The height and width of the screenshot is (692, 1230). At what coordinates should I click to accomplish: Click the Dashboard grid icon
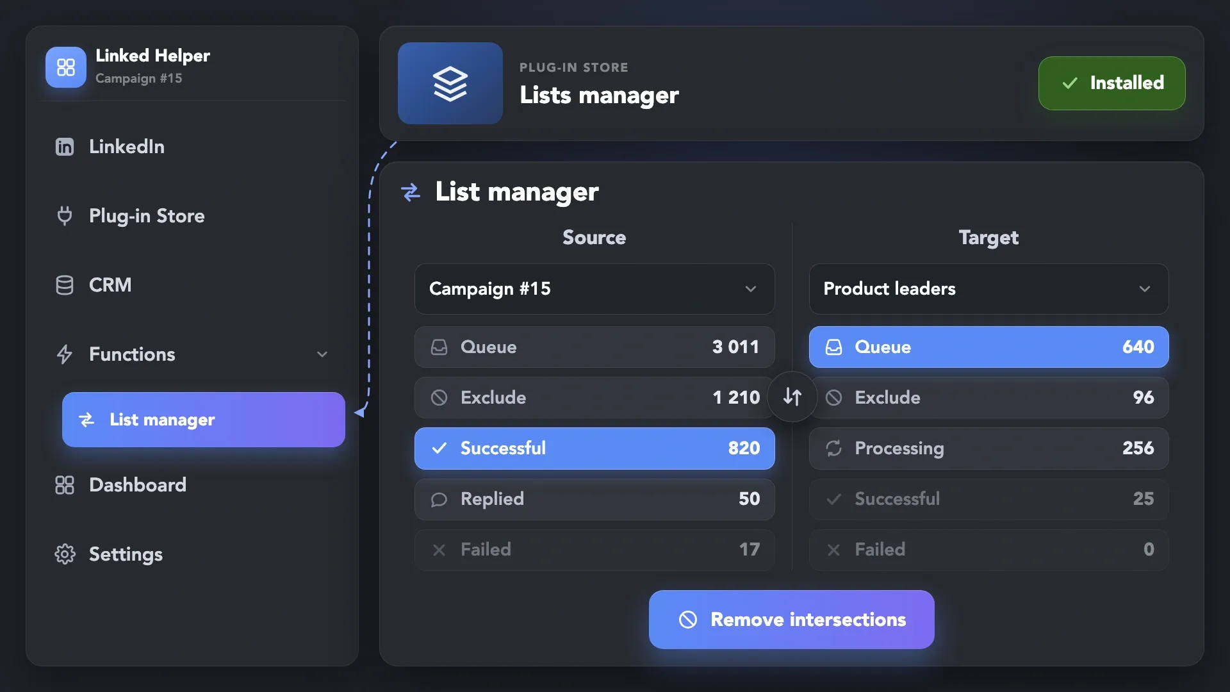click(65, 485)
